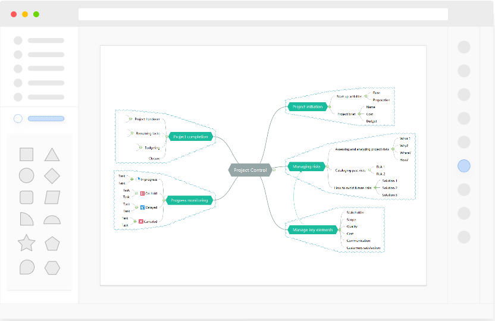Select the Project Control central node
Screen dimensions: 495x321
coord(250,170)
